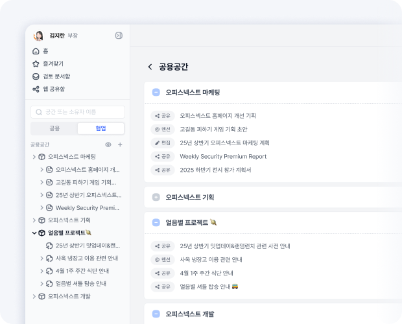This screenshot has height=324, width=402.
Task: Expand 오피스넥스트 개발 tree node
Action: (34, 296)
